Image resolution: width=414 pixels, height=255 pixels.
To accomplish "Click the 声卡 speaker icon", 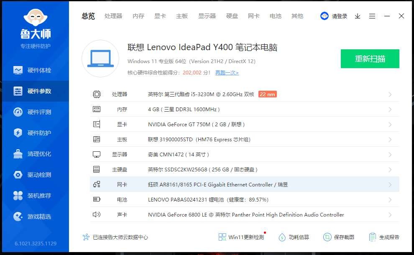I will pyautogui.click(x=97, y=214).
